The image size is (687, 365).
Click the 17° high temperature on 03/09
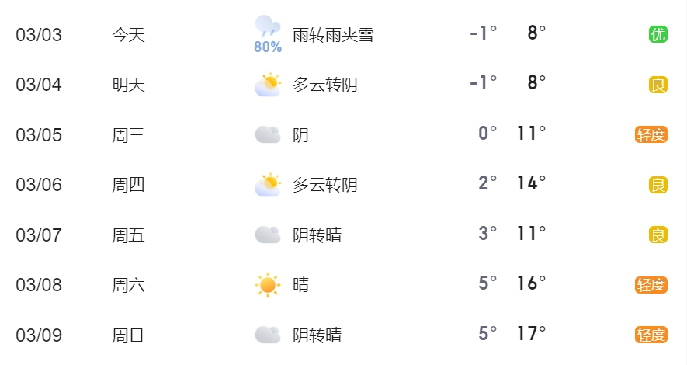coord(532,333)
